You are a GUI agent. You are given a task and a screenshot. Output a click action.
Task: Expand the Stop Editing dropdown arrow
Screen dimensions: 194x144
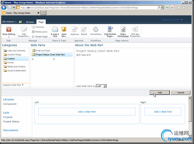pyautogui.click(x=9, y=37)
